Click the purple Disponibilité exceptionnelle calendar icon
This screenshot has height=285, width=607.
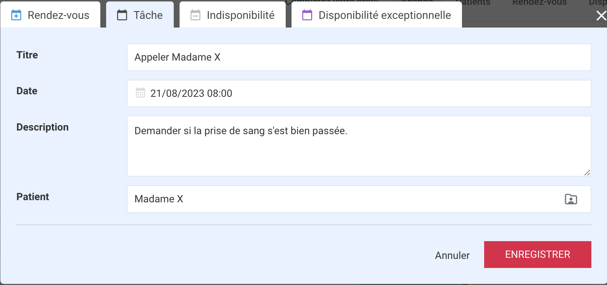coord(307,15)
